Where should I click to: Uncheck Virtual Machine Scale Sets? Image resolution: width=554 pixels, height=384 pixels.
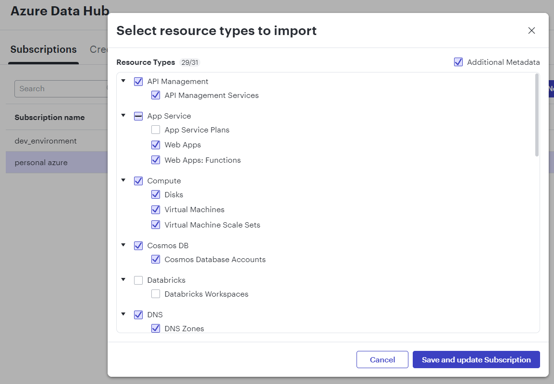(156, 225)
